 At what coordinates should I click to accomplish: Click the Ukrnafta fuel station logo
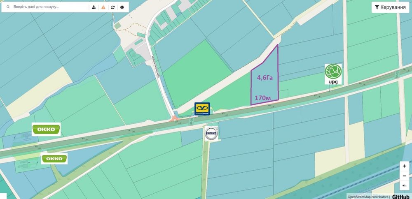coord(202,109)
